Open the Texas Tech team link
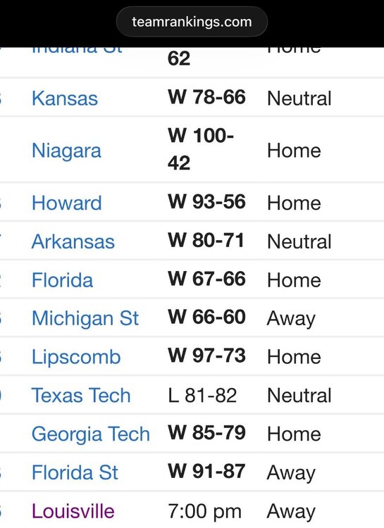Screen dimensions: 384x528 click(x=81, y=396)
